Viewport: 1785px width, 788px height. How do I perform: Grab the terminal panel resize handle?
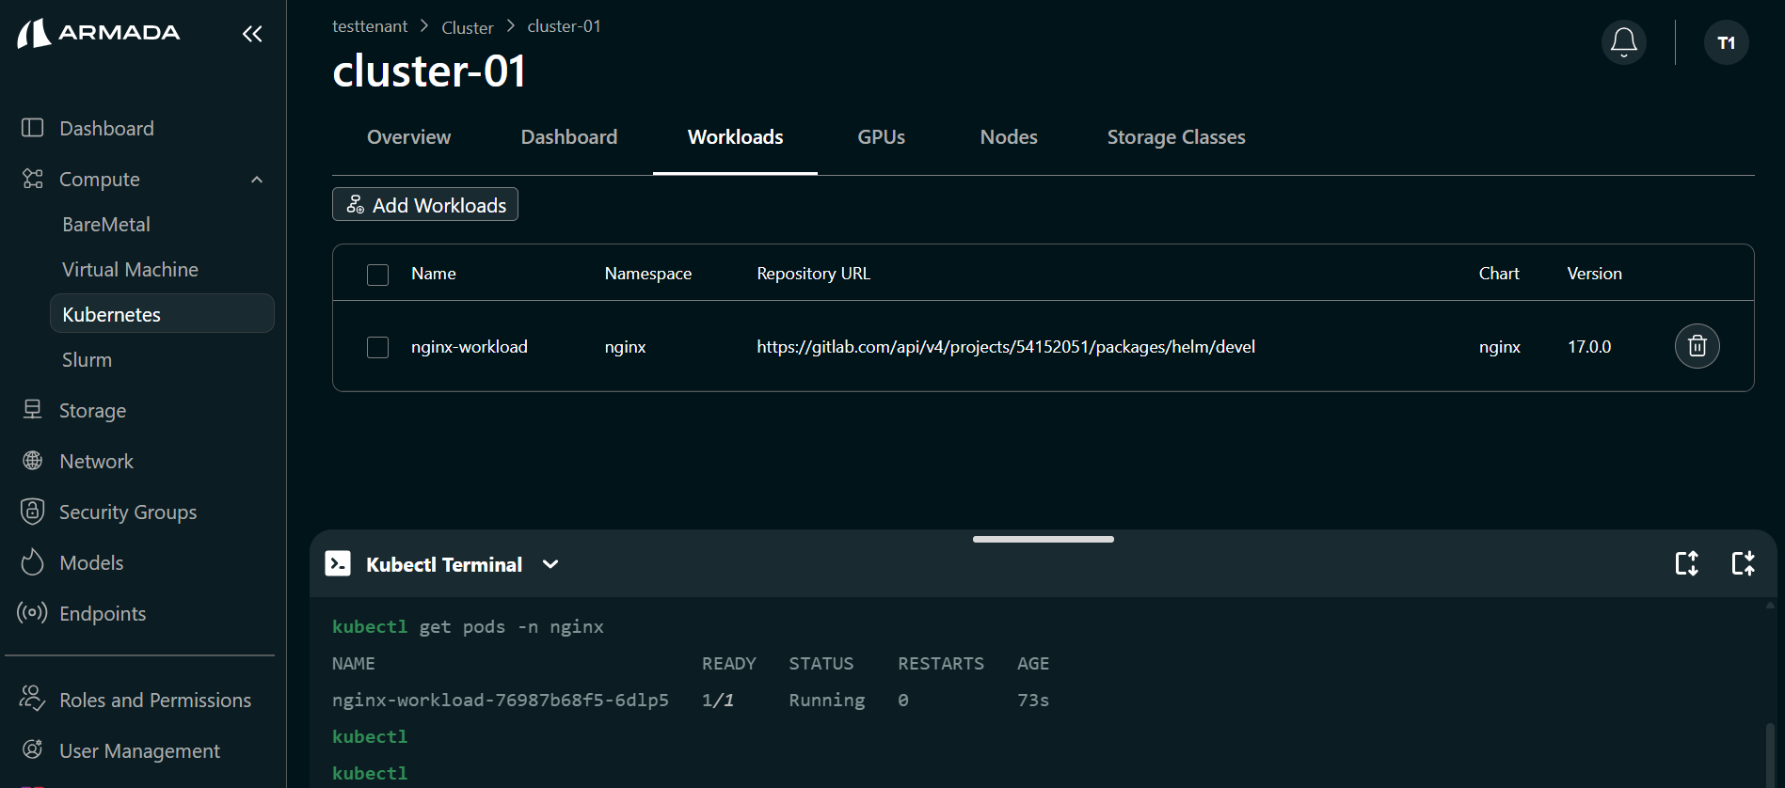1044,539
